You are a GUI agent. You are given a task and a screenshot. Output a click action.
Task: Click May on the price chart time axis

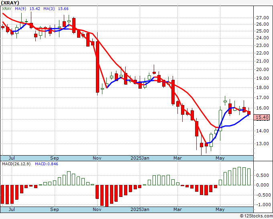coord(220,158)
